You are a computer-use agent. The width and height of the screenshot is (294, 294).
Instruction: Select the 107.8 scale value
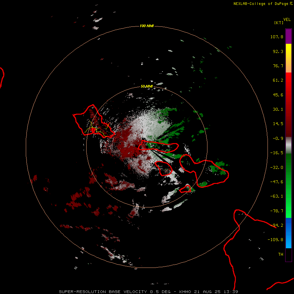(277, 37)
